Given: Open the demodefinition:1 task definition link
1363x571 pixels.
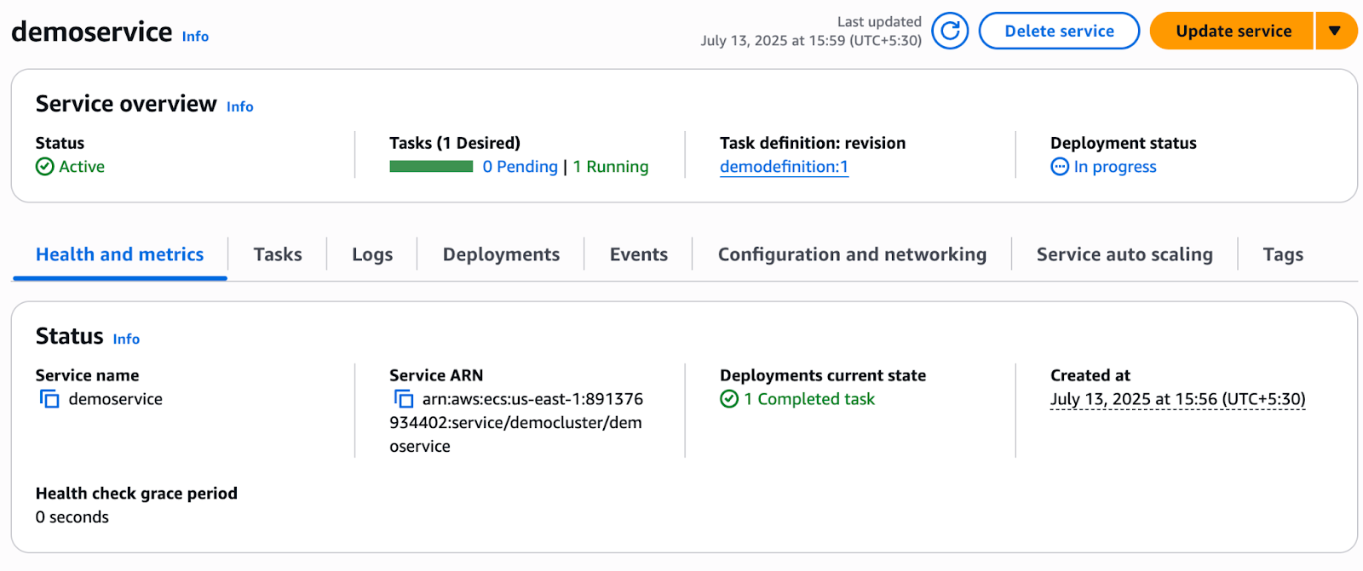Looking at the screenshot, I should [784, 167].
